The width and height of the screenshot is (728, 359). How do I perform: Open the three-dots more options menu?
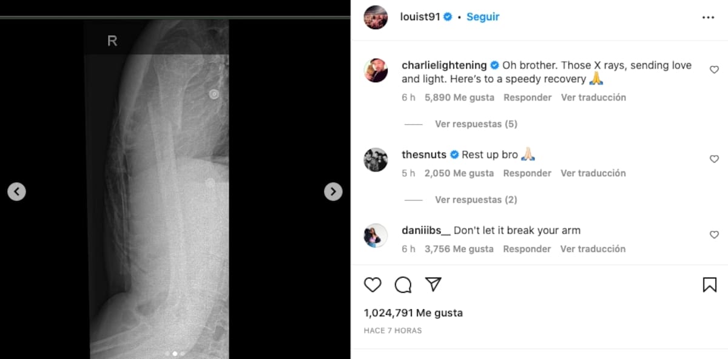coord(708,18)
